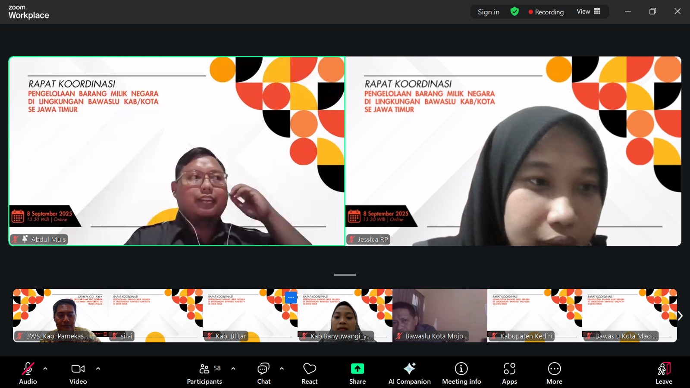690x388 pixels.
Task: Open the AI Companion sparkle icon
Action: coord(409,369)
